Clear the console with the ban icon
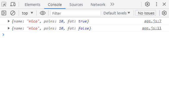This screenshot has width=169, height=108. [x=13, y=13]
